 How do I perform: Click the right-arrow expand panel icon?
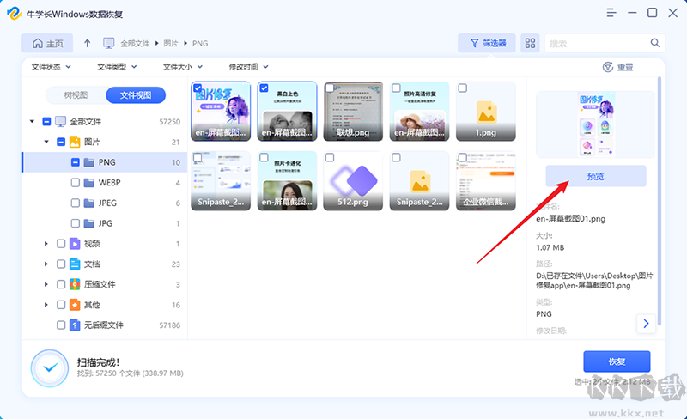tap(645, 324)
